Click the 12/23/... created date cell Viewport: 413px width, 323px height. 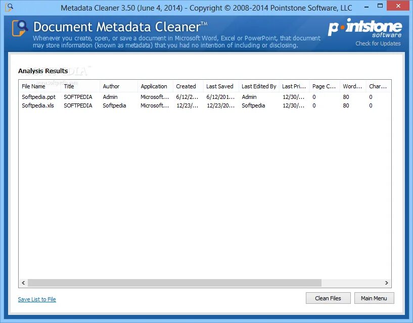pos(187,105)
